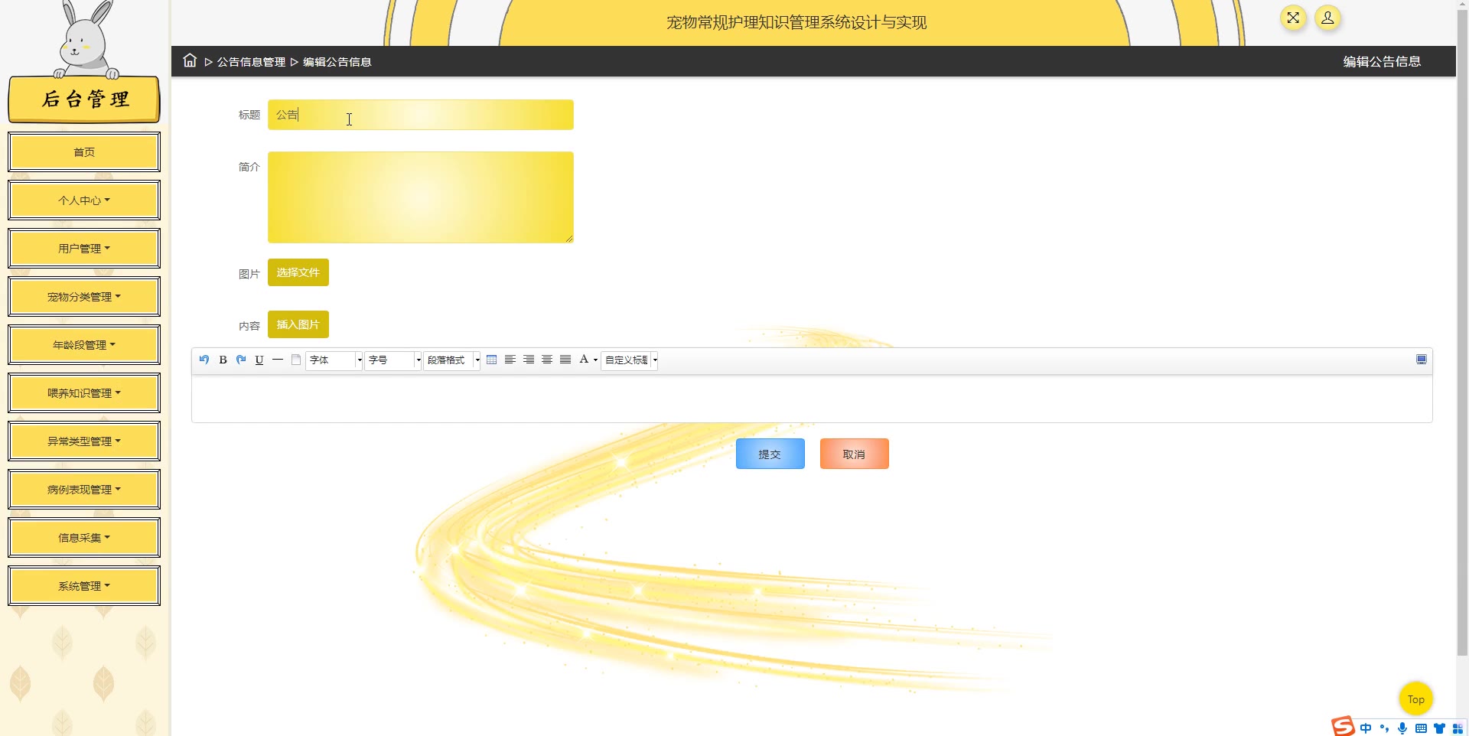
Task: Click the home icon in breadcrumb
Action: tap(190, 60)
